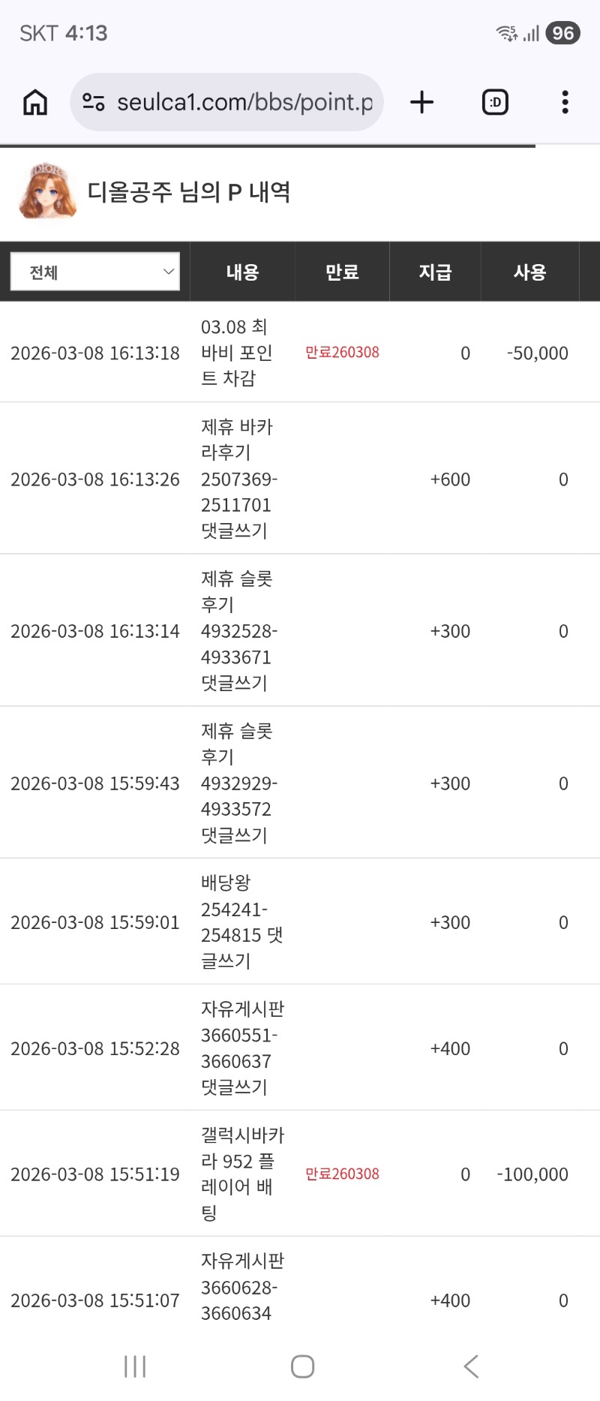The height and width of the screenshot is (1401, 600).
Task: Open the tab switcher icon
Action: click(495, 102)
